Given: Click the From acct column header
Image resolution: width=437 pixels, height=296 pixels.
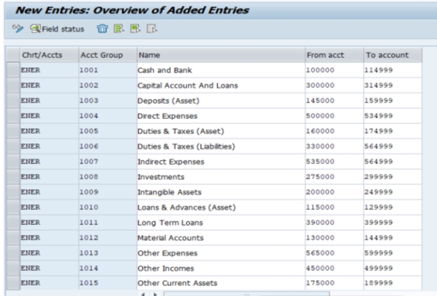Looking at the screenshot, I should pyautogui.click(x=334, y=55).
